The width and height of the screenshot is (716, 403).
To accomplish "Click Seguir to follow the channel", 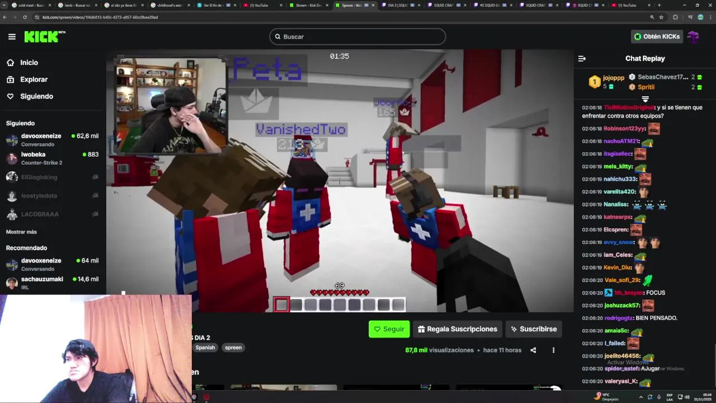I will [389, 329].
